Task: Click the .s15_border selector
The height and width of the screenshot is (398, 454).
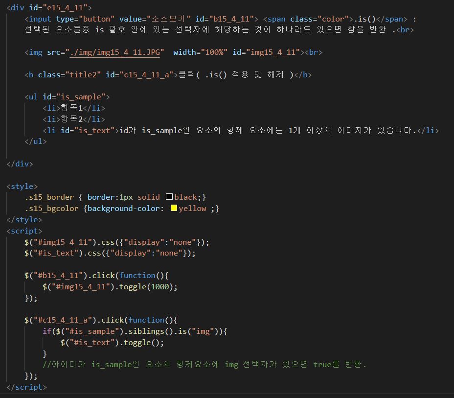Action: point(49,197)
